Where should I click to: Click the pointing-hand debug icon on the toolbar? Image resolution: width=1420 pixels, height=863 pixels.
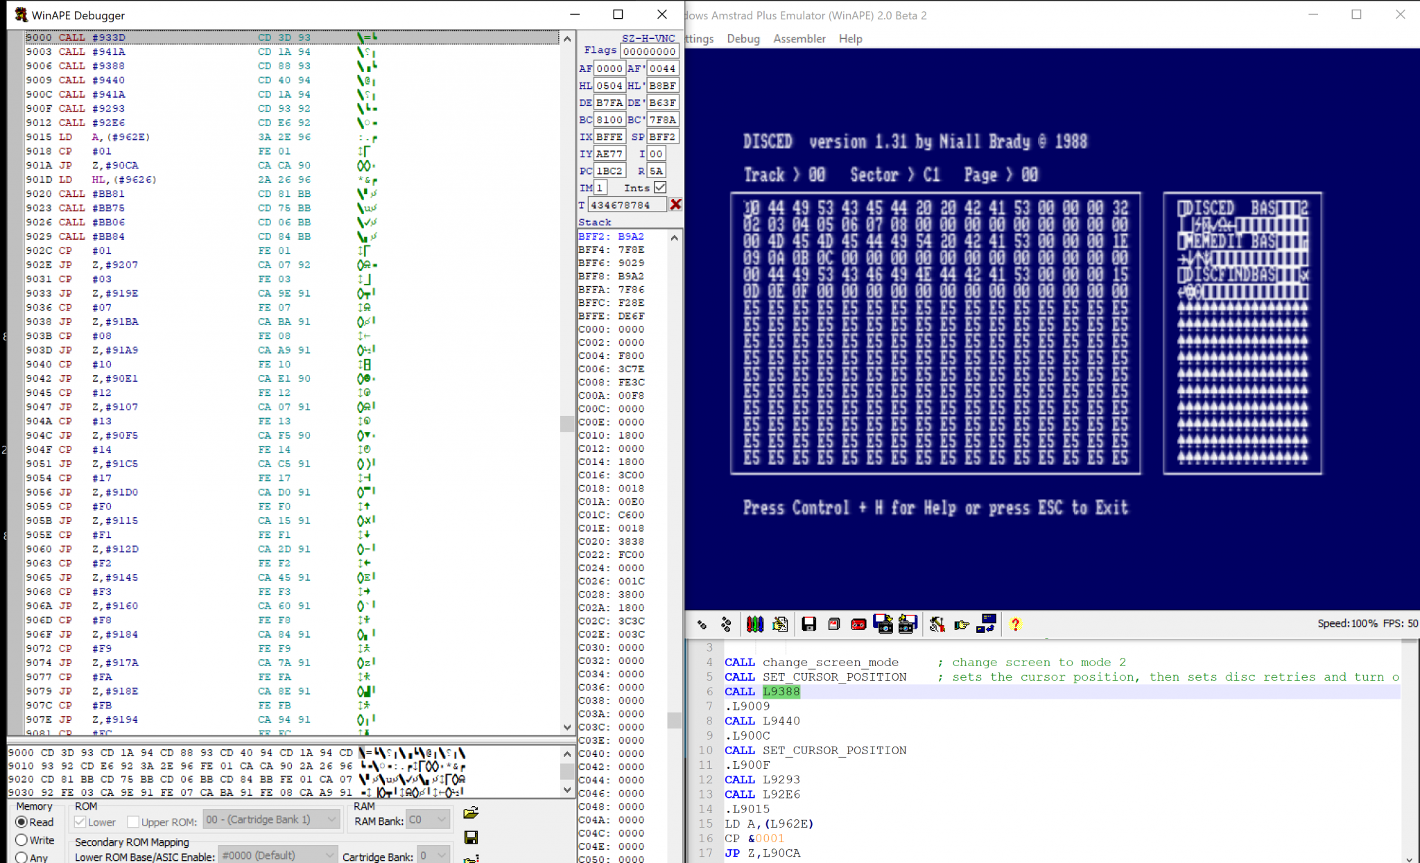[962, 624]
